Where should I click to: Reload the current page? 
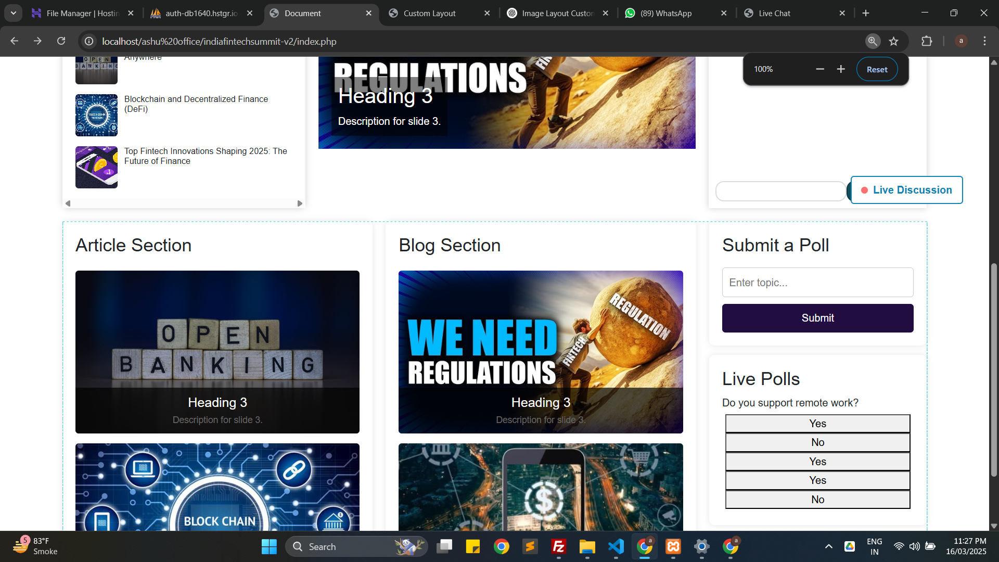61,41
